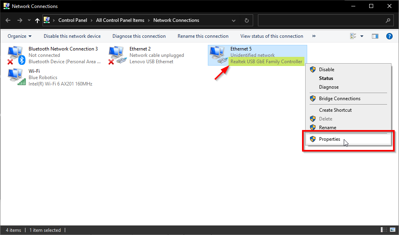399x235 pixels.
Task: Select the Ethernet 5 adapter icon
Action: click(x=218, y=55)
